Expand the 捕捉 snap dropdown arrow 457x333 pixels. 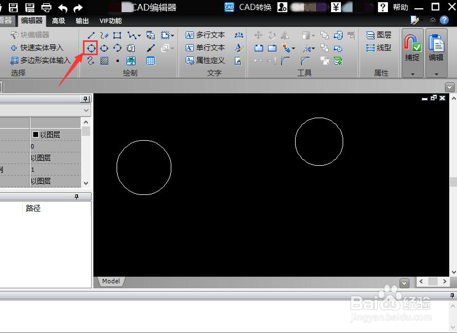click(412, 74)
